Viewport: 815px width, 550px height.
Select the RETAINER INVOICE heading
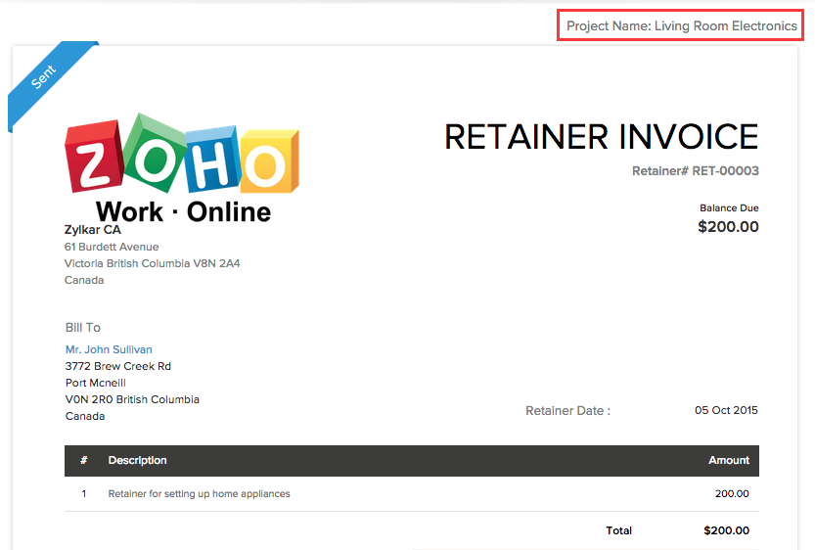[x=602, y=137]
